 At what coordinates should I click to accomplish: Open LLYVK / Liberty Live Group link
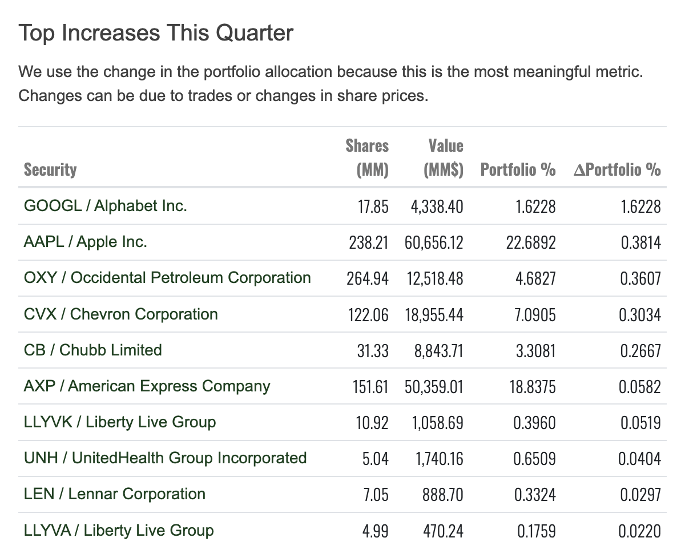coord(120,422)
